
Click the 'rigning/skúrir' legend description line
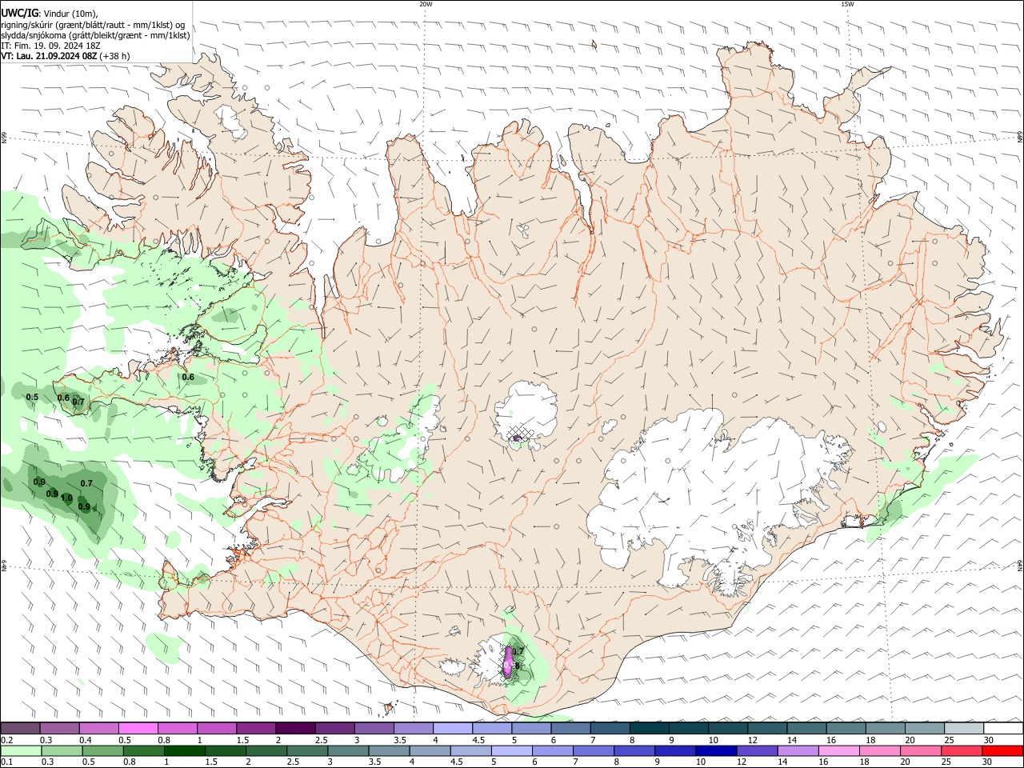(x=93, y=25)
